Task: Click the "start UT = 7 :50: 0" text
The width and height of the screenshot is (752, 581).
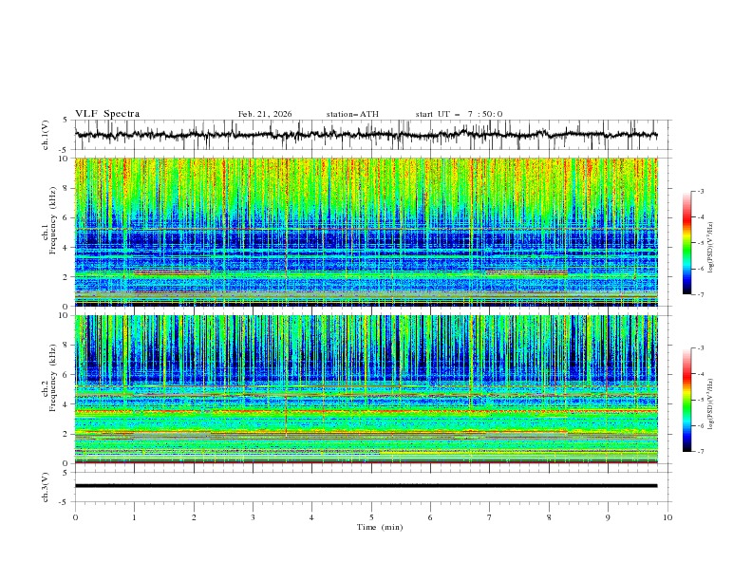Action: (x=459, y=114)
